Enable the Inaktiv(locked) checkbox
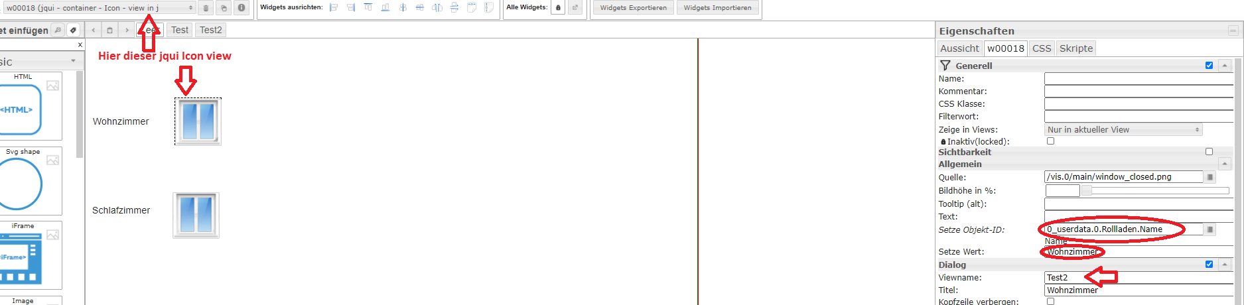1244x305 pixels. pos(1050,141)
